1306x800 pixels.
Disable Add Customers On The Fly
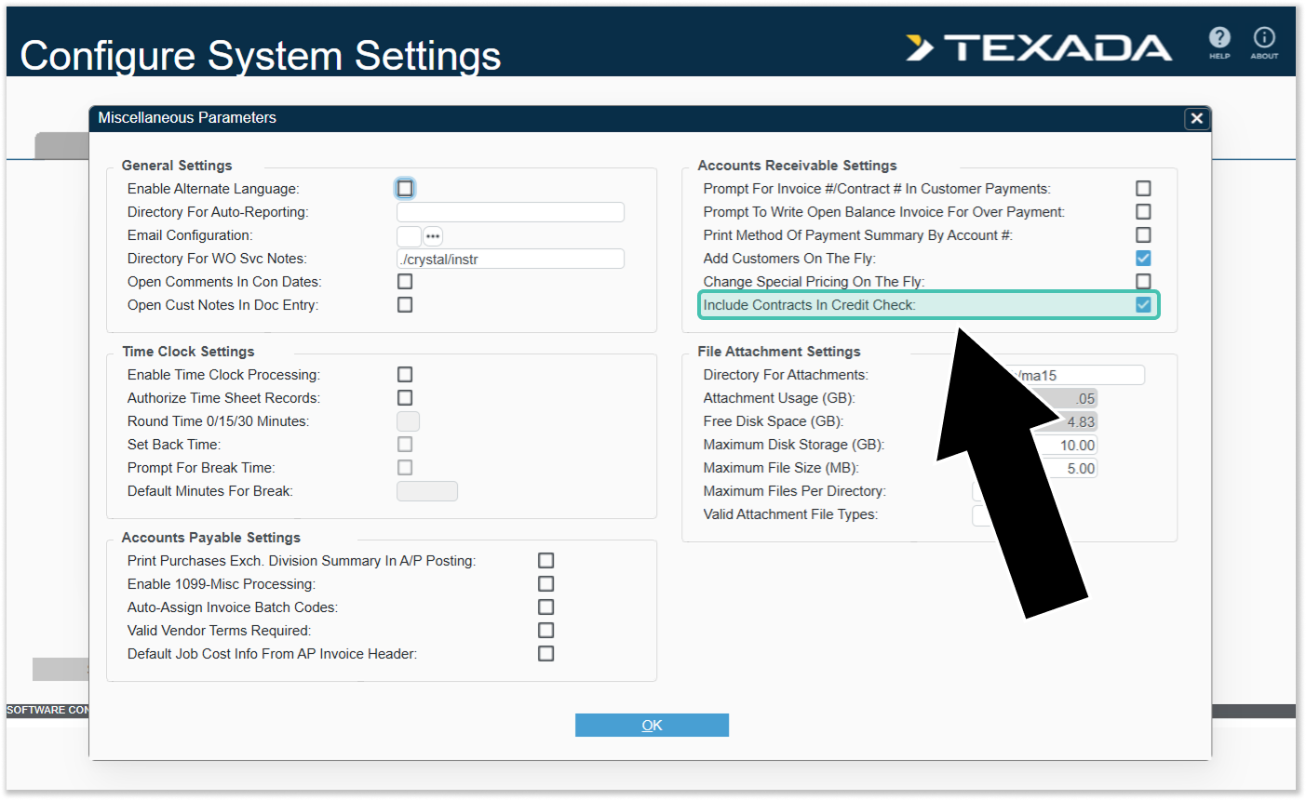click(x=1143, y=259)
